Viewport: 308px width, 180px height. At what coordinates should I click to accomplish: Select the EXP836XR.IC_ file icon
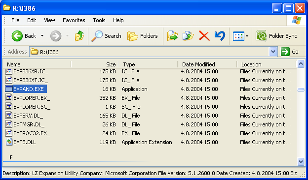9,71
